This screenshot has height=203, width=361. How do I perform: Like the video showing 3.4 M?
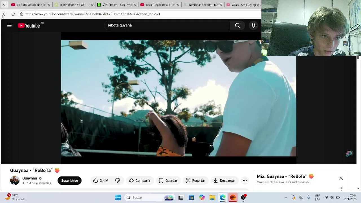(x=101, y=180)
